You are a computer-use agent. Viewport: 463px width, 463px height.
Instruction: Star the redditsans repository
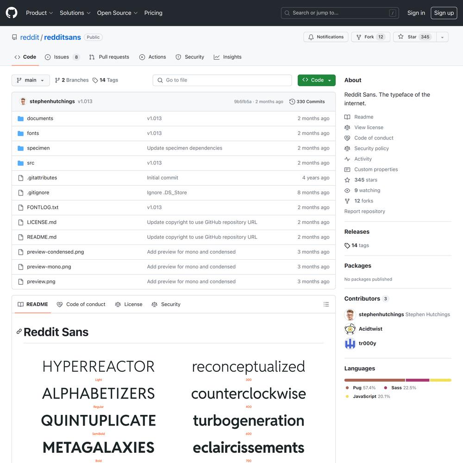point(414,37)
